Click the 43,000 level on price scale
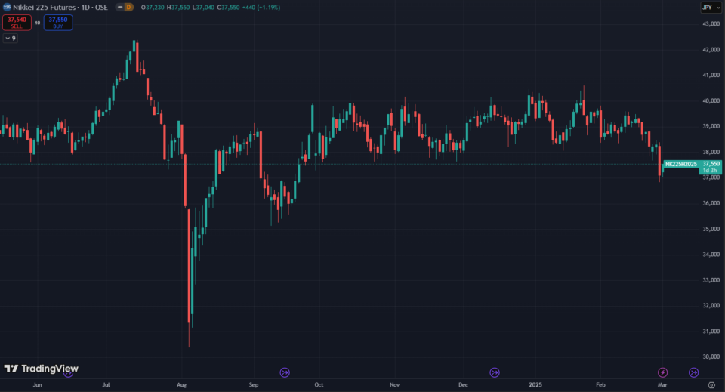The height and width of the screenshot is (392, 725). point(711,24)
